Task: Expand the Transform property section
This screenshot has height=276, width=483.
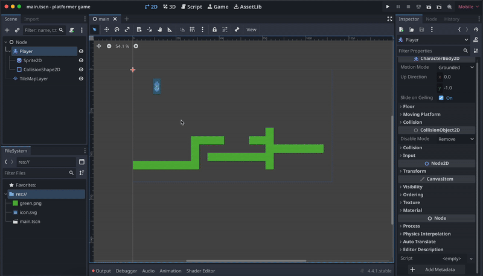Action: [414, 171]
